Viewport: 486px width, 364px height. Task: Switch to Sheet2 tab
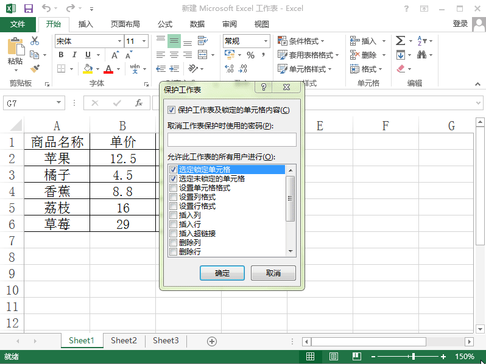point(124,340)
